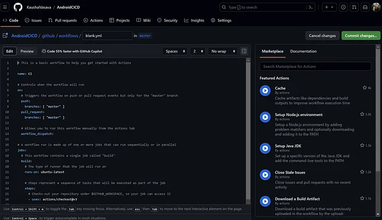The width and height of the screenshot is (382, 220).
Task: Click the Setup Java JDK action icon
Action: (265, 148)
